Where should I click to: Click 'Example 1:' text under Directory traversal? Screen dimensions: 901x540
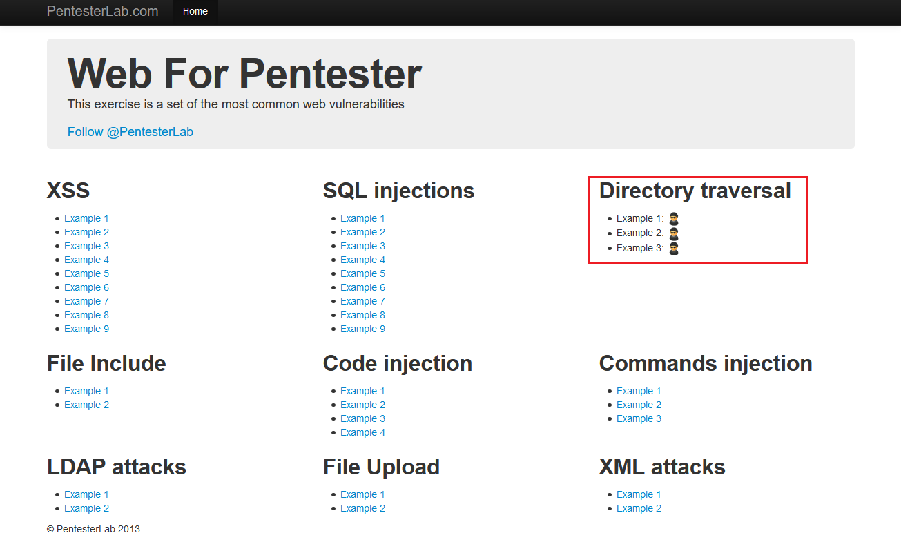click(x=640, y=219)
